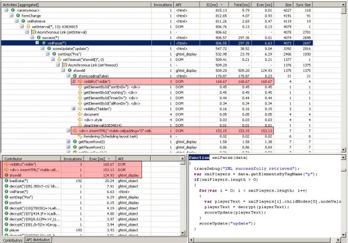Click the green icon beside loadData(*) contributor
Screen dimensions: 348x243
click(x=6, y=180)
